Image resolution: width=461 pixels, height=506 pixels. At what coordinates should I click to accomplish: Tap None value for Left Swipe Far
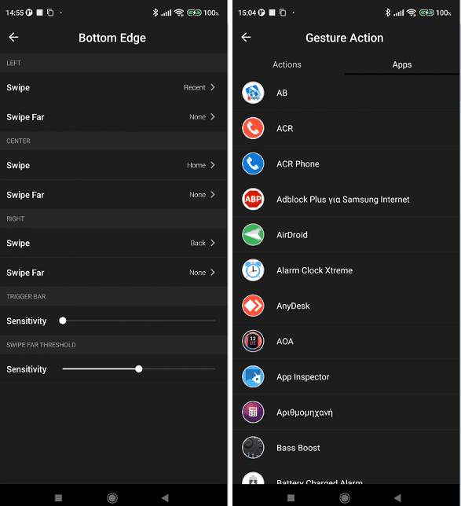click(x=197, y=117)
